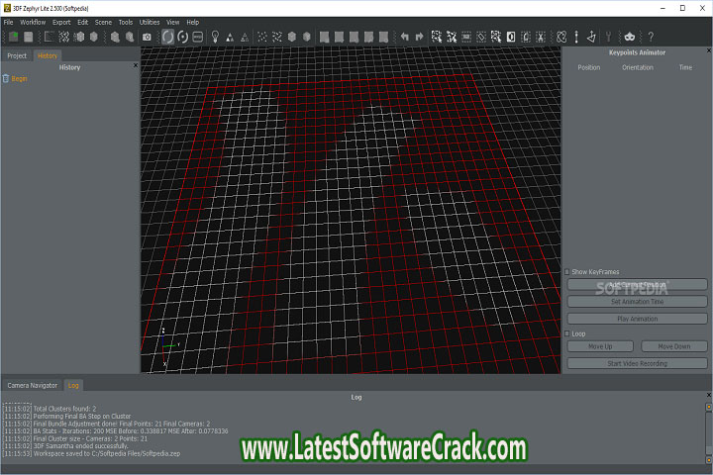Open the Tools menu

point(126,22)
